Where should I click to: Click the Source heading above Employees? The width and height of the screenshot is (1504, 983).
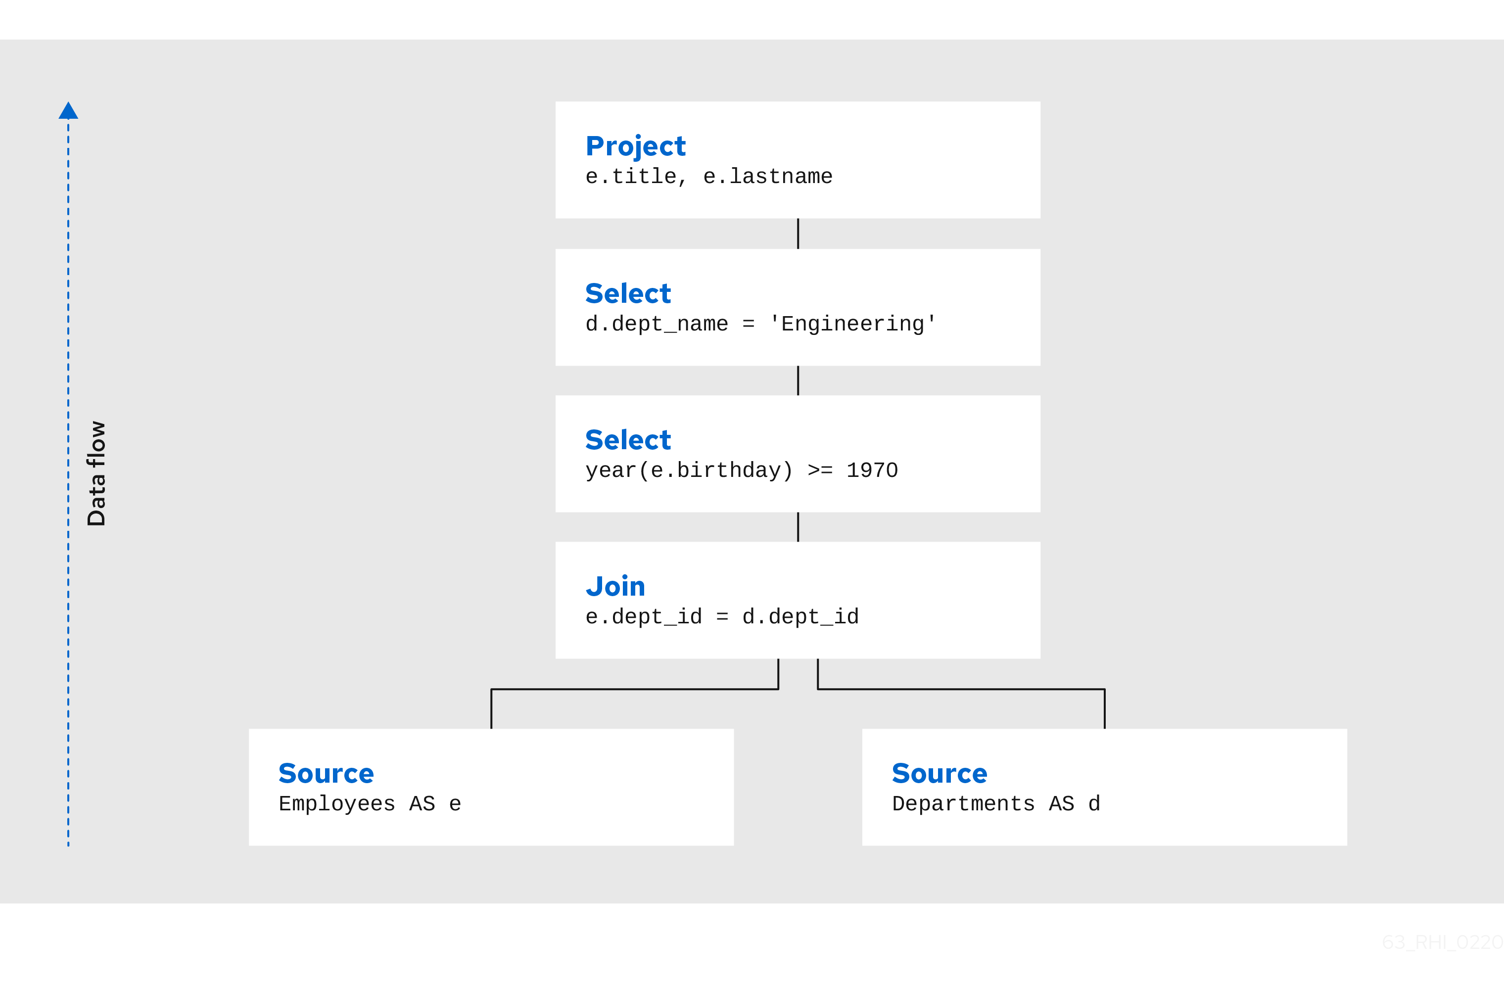[x=326, y=774]
